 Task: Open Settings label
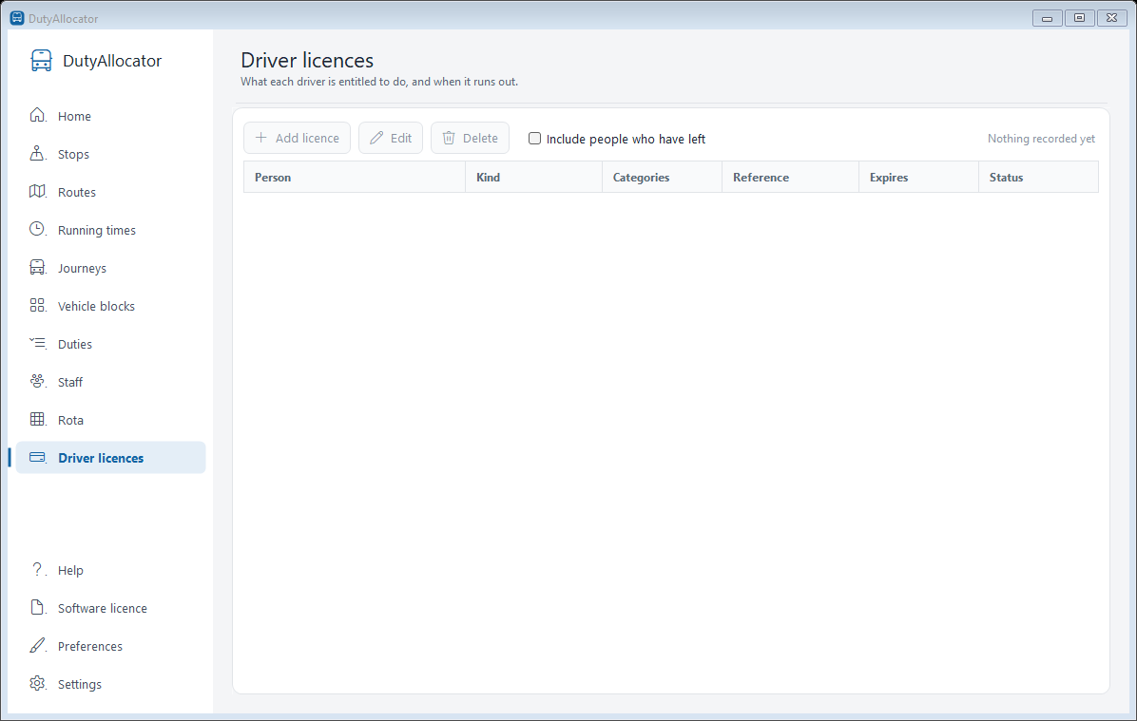click(80, 685)
